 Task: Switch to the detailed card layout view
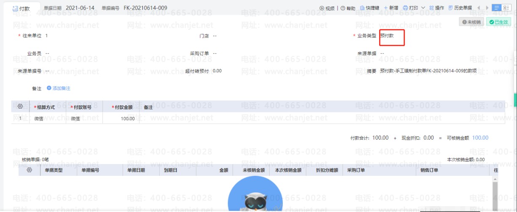[506, 8]
